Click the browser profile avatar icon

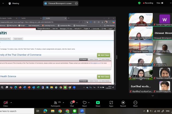coord(106,22)
